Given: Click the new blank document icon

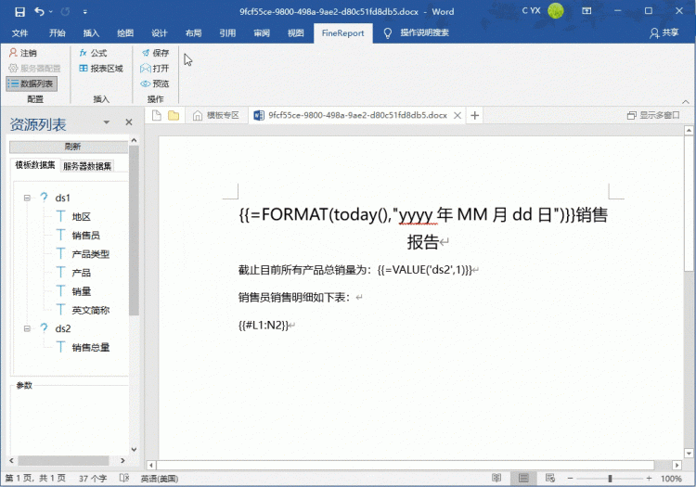Looking at the screenshot, I should 156,115.
